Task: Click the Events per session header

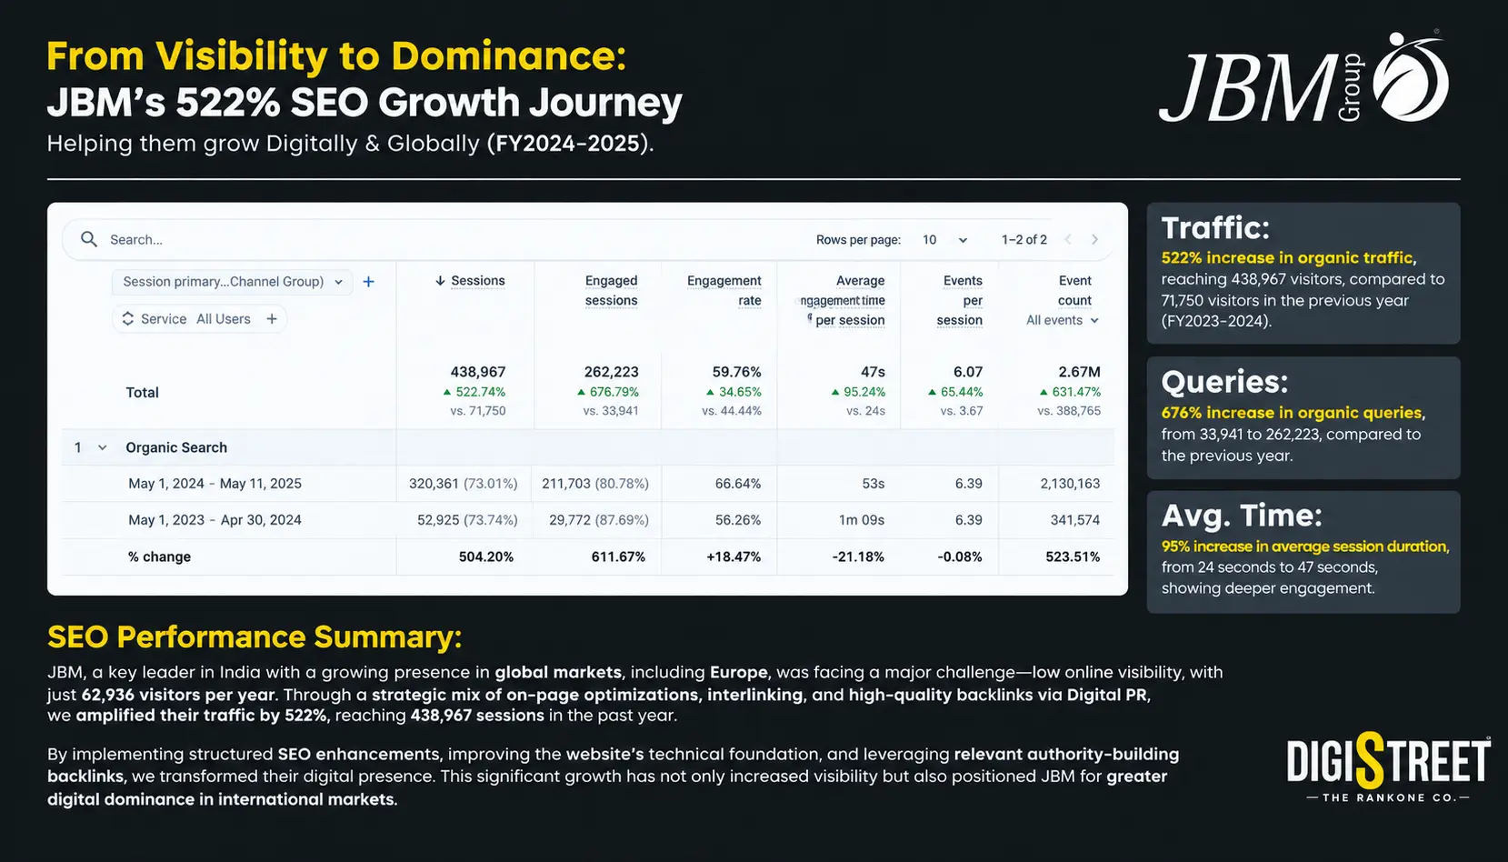Action: click(960, 300)
